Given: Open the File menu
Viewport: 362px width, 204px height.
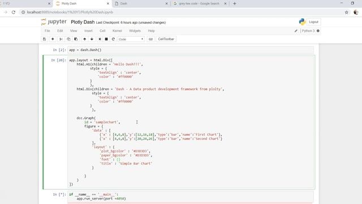Looking at the screenshot, I should point(48,31).
